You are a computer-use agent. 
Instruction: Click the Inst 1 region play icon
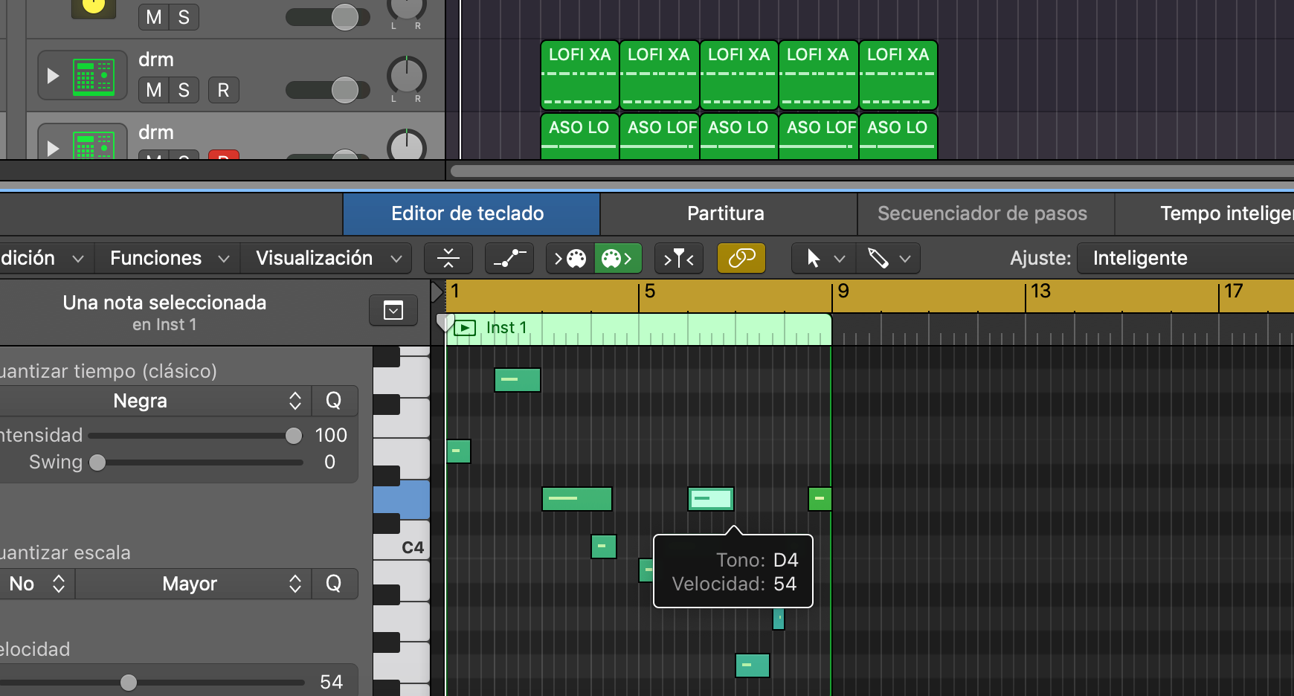click(x=465, y=328)
